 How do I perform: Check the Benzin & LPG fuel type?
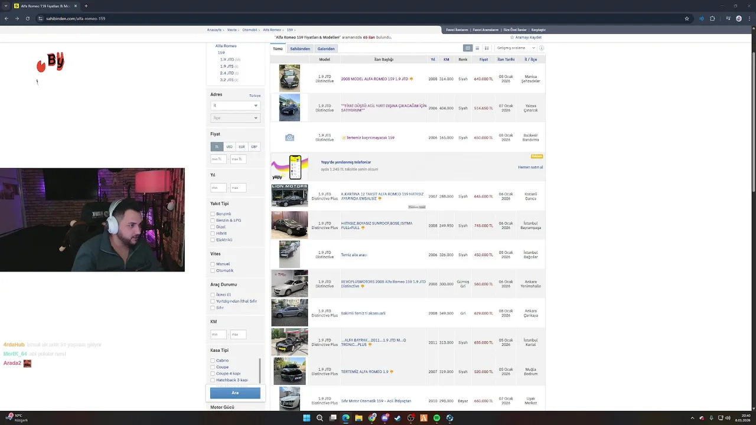213,220
